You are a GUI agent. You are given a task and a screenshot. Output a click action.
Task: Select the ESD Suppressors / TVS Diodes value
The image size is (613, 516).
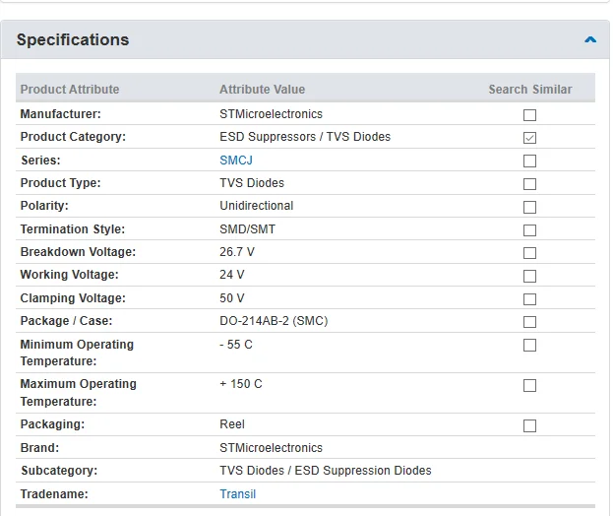(x=305, y=137)
